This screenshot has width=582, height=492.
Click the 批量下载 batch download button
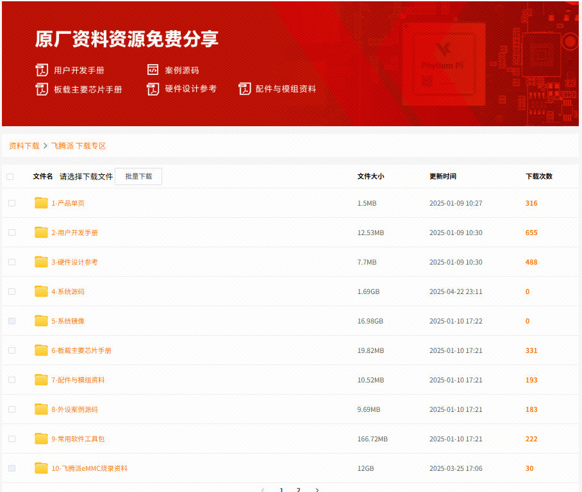pyautogui.click(x=138, y=176)
